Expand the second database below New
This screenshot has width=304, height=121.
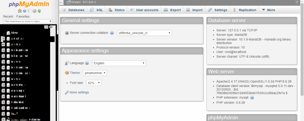point(3,44)
